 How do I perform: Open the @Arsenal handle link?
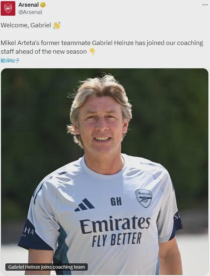pos(30,12)
